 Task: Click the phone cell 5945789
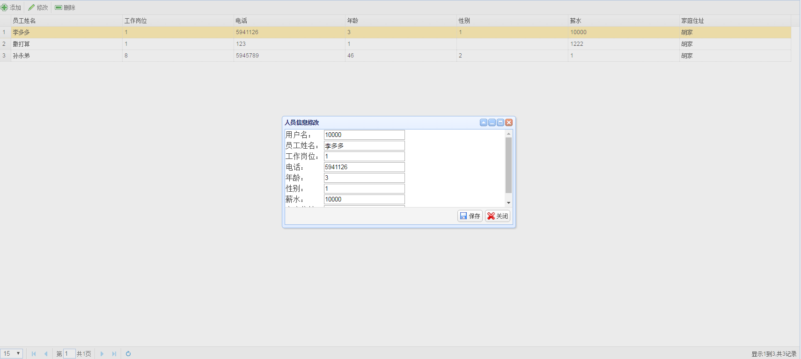pos(289,56)
